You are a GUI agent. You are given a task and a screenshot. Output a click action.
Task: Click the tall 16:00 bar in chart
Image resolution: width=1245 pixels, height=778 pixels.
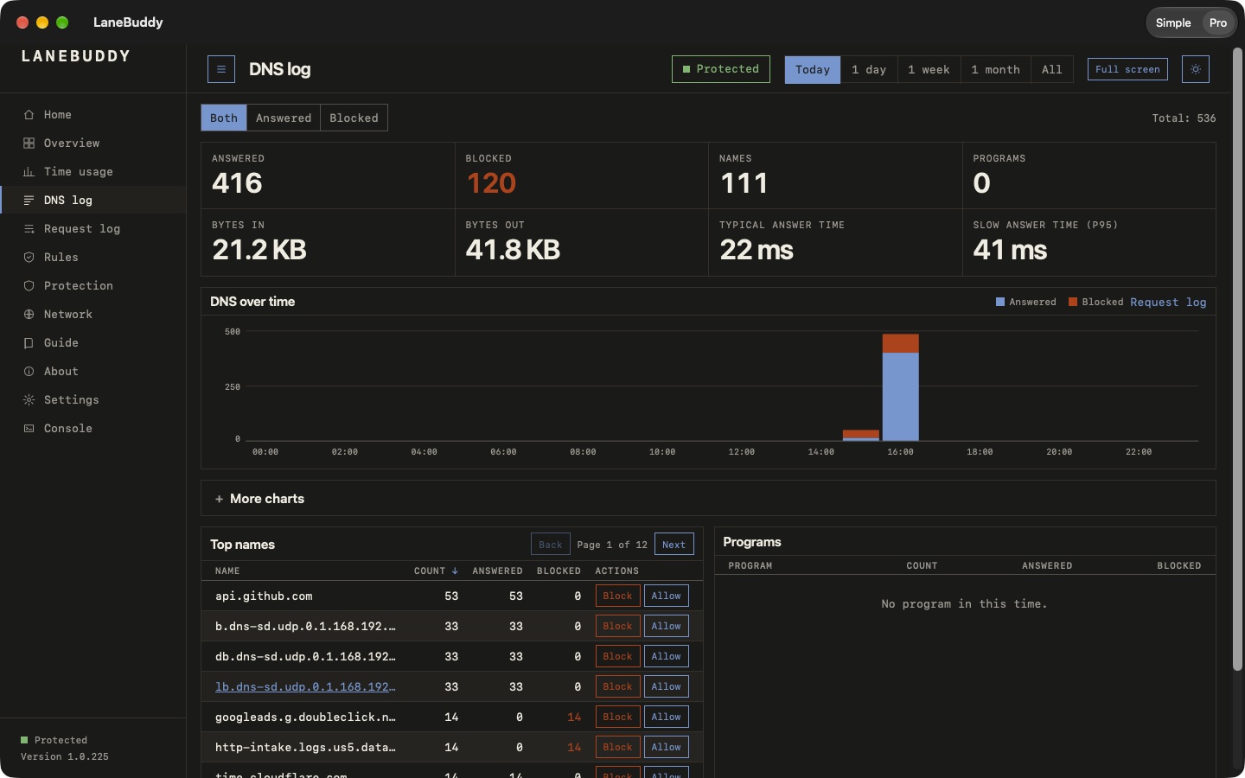point(900,387)
